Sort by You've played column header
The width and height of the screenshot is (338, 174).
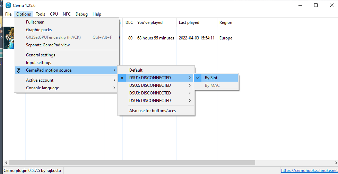coord(156,22)
